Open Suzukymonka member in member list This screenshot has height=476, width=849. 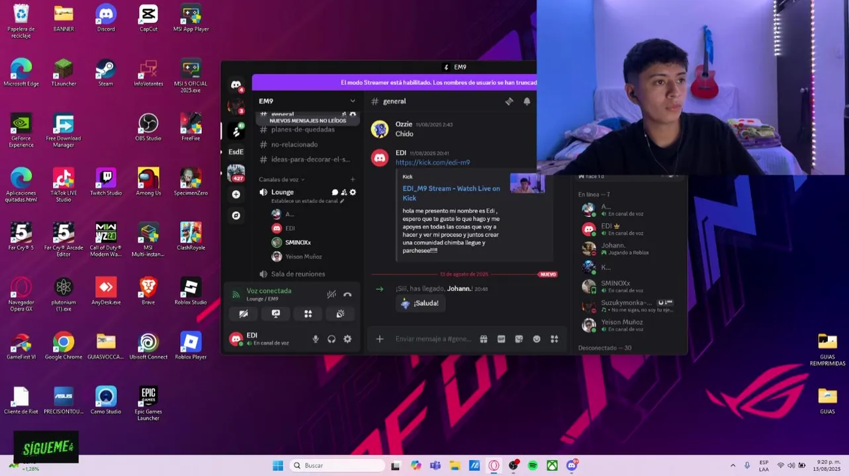(629, 305)
